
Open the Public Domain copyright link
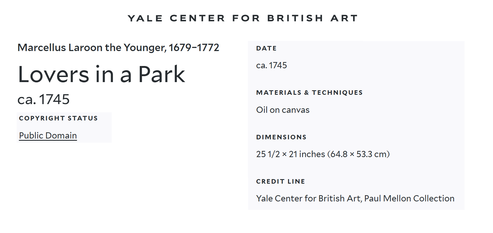pyautogui.click(x=48, y=136)
